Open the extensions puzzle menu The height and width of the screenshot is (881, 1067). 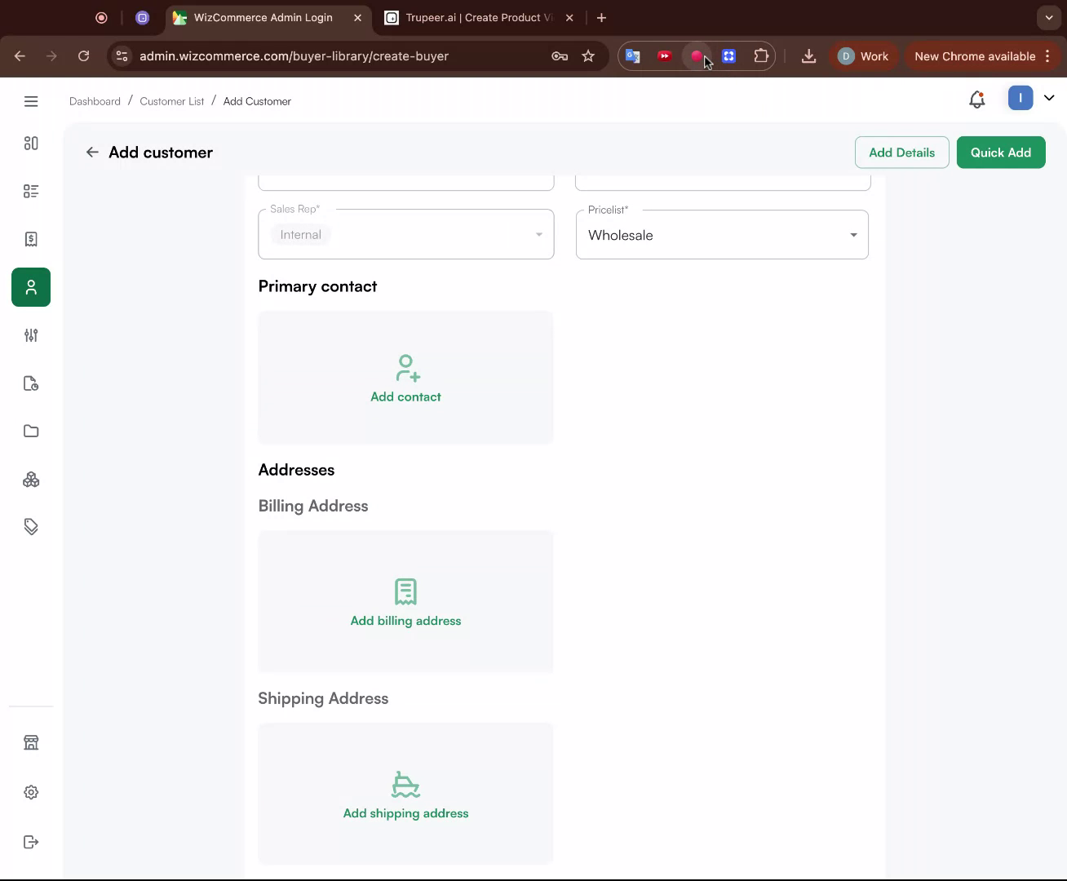tap(761, 56)
